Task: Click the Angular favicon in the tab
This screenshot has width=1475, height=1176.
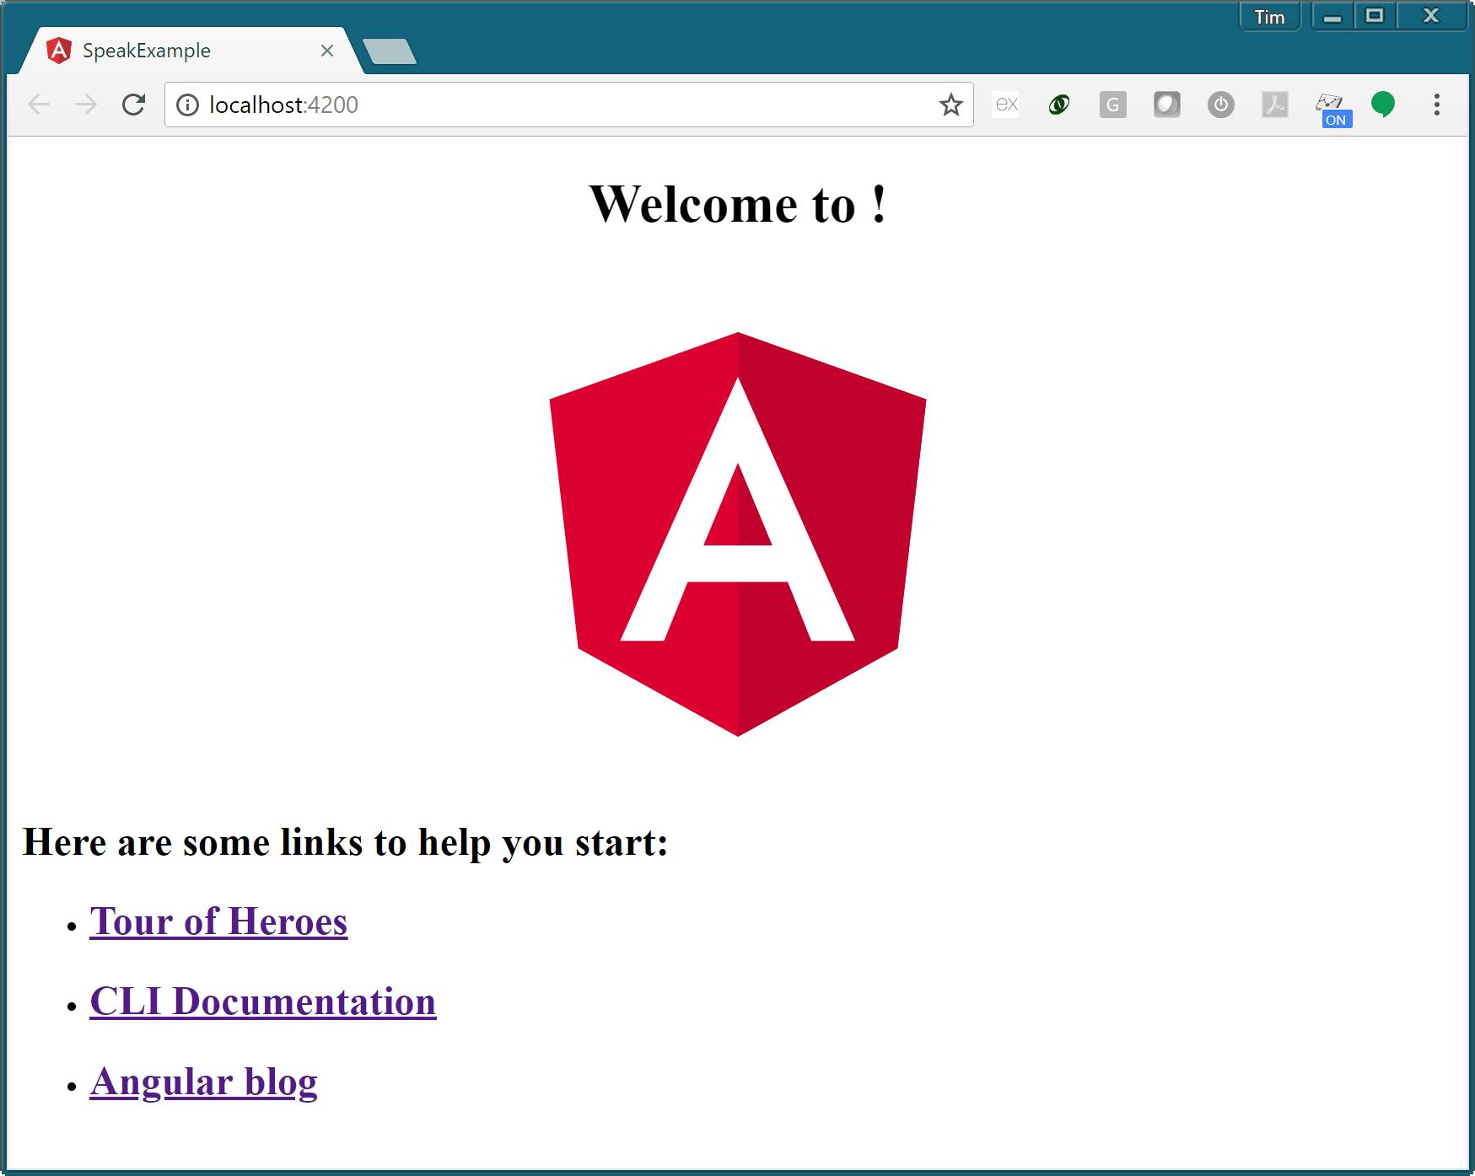Action: pyautogui.click(x=59, y=51)
